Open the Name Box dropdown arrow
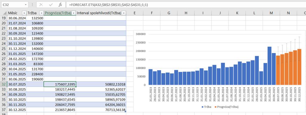306x115 pixels. [26, 5]
